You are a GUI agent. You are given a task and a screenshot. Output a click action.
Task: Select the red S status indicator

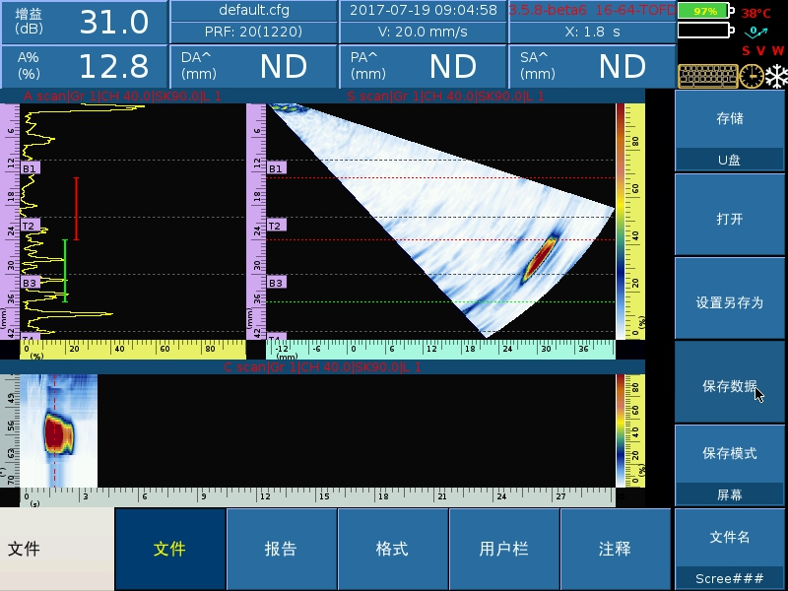point(746,49)
